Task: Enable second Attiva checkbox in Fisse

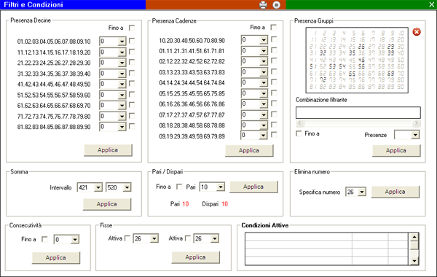Action: [188, 238]
